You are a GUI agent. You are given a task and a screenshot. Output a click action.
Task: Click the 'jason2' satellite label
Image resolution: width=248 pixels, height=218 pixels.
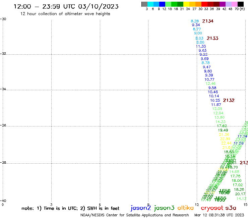(141, 208)
